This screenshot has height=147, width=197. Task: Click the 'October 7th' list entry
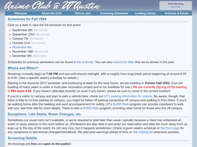coord(20,38)
